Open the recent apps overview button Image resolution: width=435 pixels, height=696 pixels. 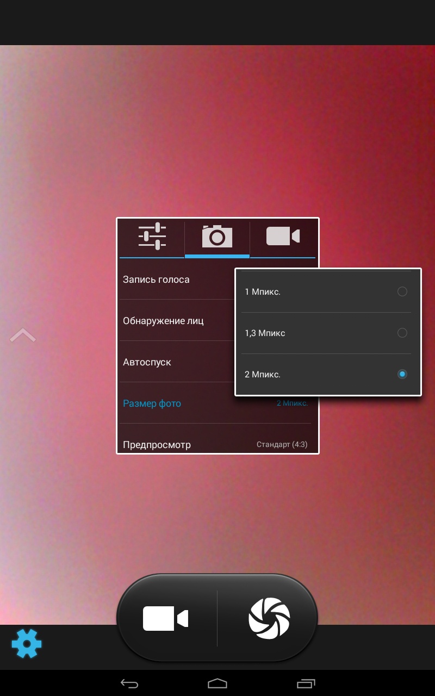tap(306, 683)
